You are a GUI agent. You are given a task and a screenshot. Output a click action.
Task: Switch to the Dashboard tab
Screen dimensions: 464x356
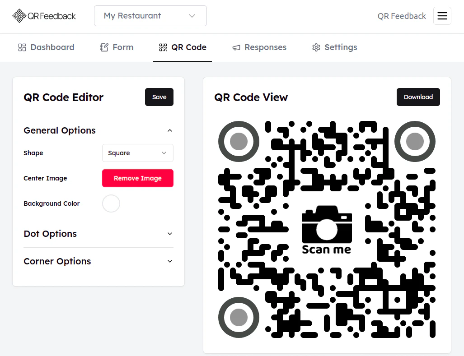[46, 47]
